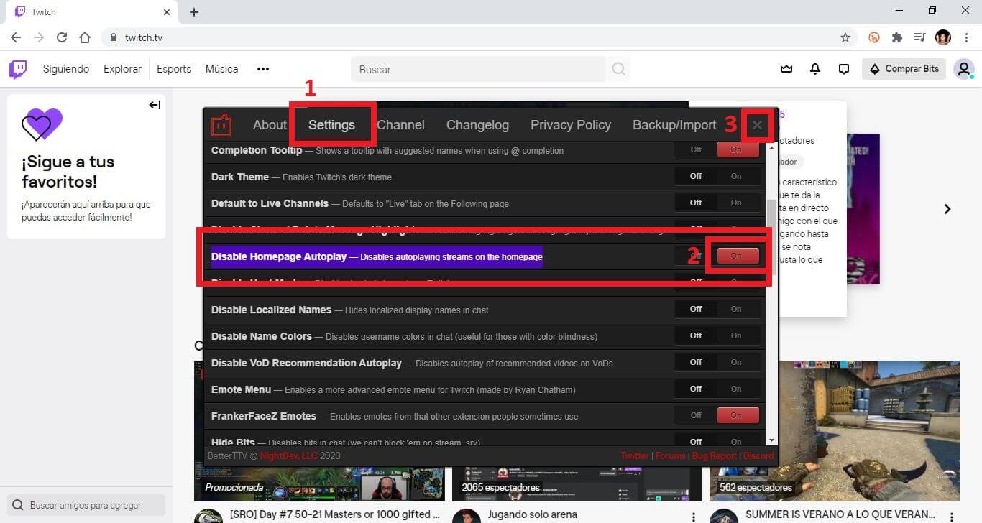Turn Hide Bits on

pos(736,440)
